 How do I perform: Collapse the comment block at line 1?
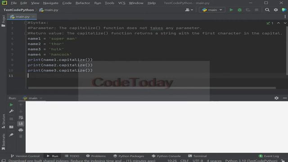(26, 23)
